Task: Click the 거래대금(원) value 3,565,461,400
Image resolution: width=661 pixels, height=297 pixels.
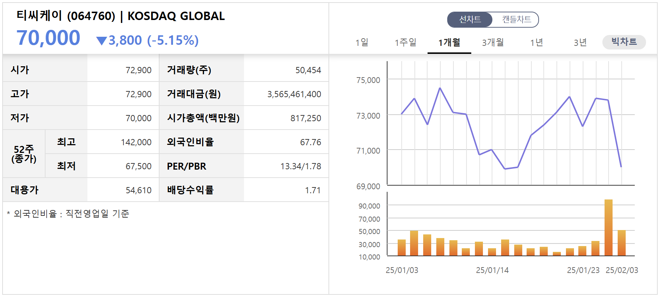Action: point(294,94)
